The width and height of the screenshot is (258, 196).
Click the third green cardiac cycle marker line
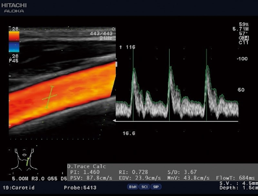(x=207, y=85)
